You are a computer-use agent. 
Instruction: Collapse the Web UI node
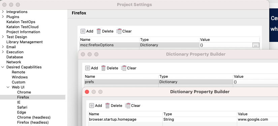[8, 87]
